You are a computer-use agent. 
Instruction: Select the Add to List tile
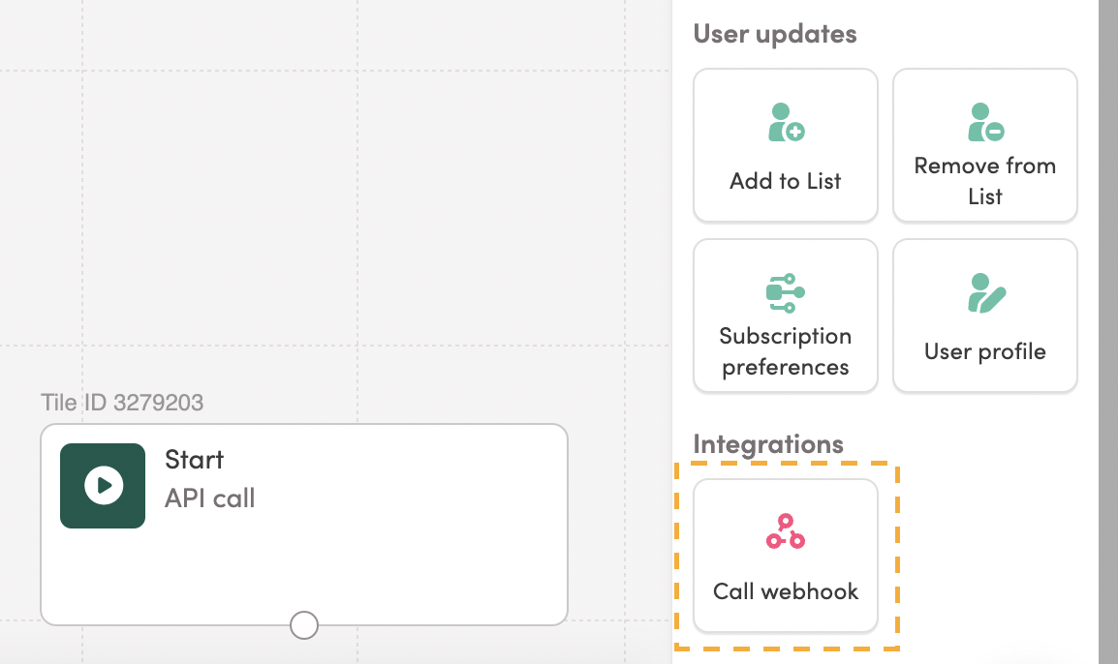pos(785,145)
